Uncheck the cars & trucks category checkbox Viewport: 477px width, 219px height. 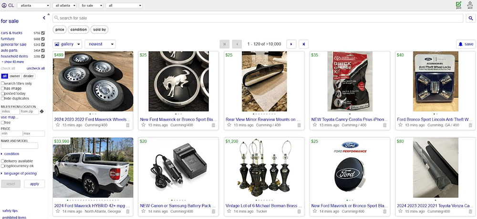(43, 33)
